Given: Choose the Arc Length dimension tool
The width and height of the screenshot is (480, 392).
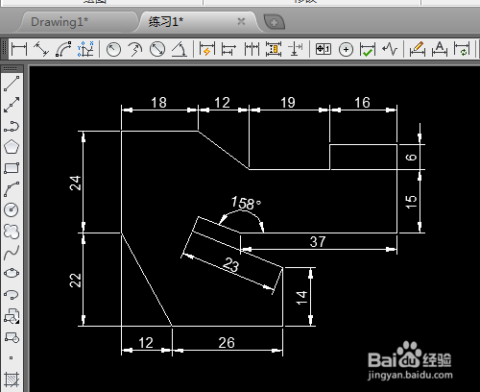Looking at the screenshot, I should [x=63, y=49].
